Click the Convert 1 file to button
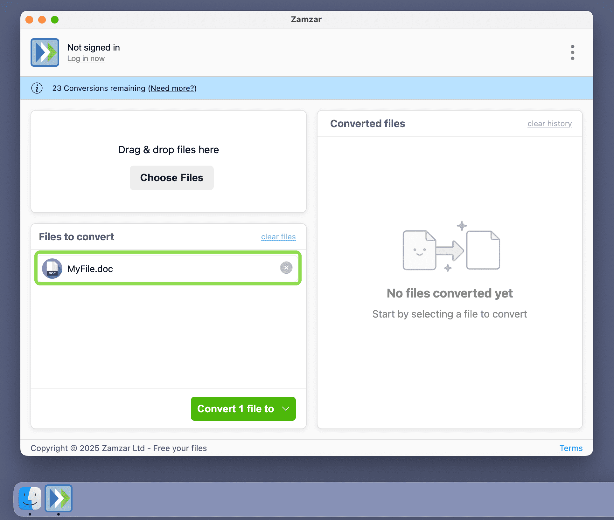Screen dimensions: 614x520 point(235,409)
